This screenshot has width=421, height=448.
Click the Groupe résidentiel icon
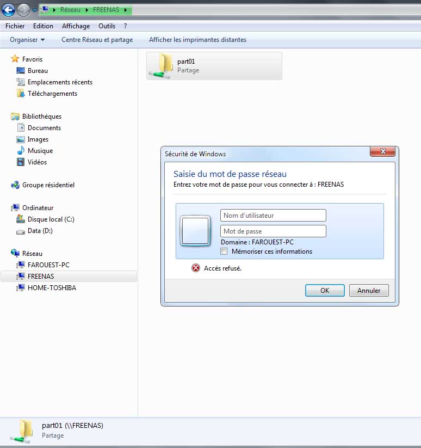(x=15, y=185)
